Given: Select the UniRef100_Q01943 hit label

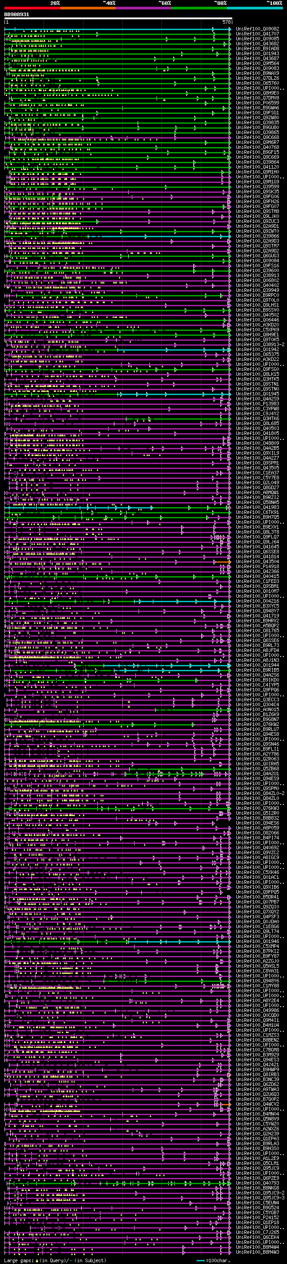Looking at the screenshot, I should pos(257,53).
